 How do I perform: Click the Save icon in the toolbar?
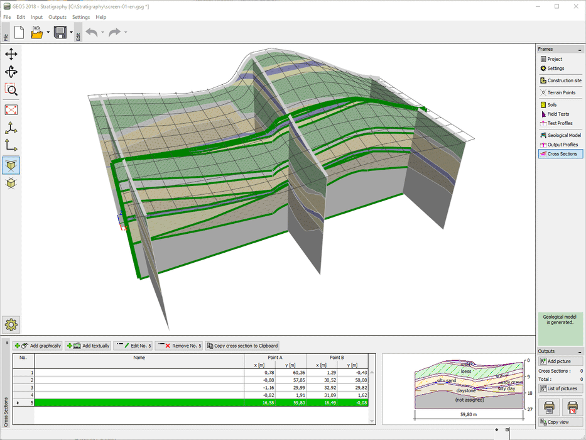60,31
